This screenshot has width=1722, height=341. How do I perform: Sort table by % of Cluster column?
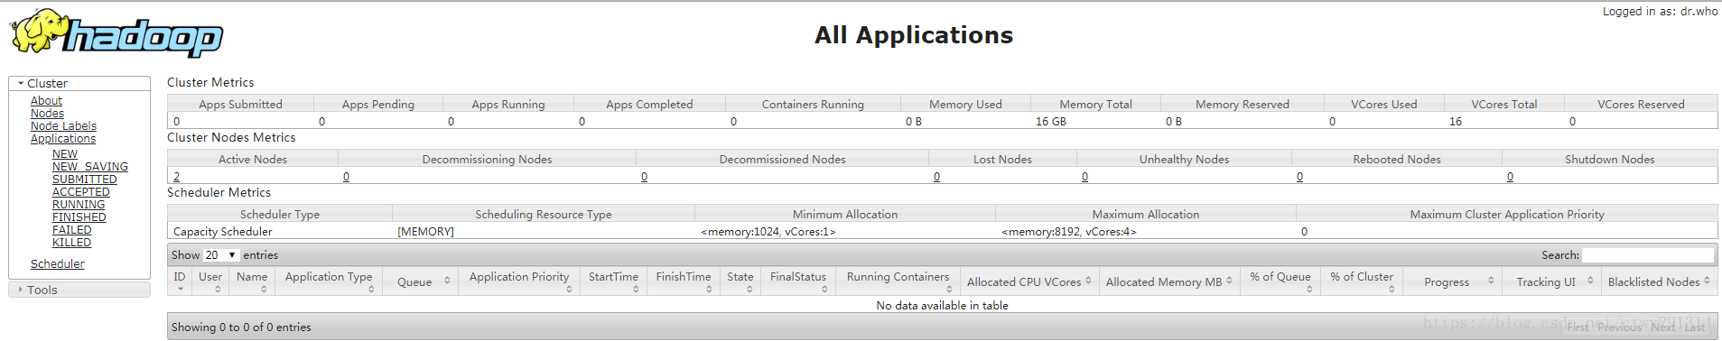click(1362, 281)
